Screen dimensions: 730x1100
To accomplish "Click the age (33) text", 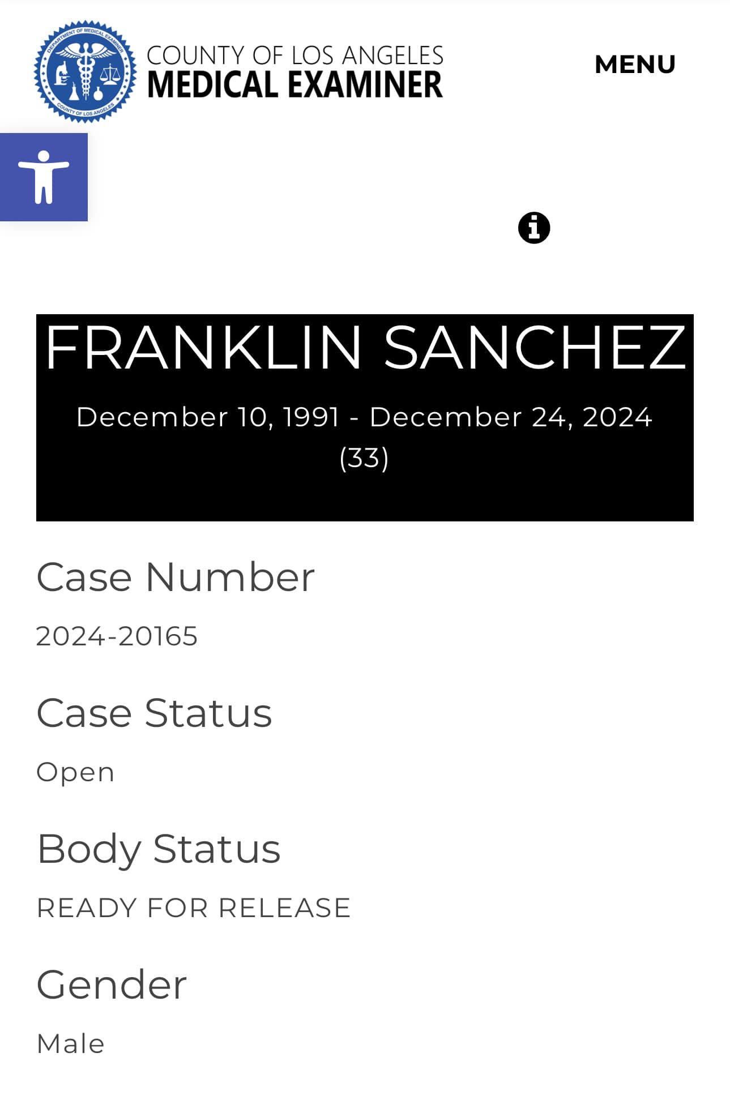I will pyautogui.click(x=364, y=458).
